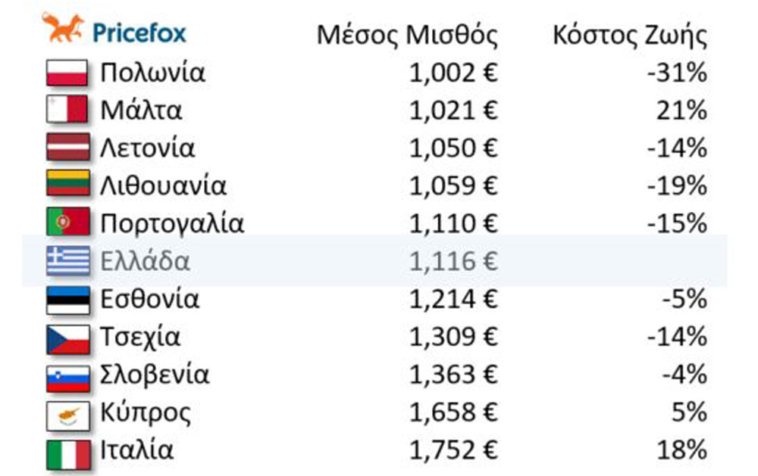Select the Portugal flag icon
The width and height of the screenshot is (758, 476).
coord(68,224)
